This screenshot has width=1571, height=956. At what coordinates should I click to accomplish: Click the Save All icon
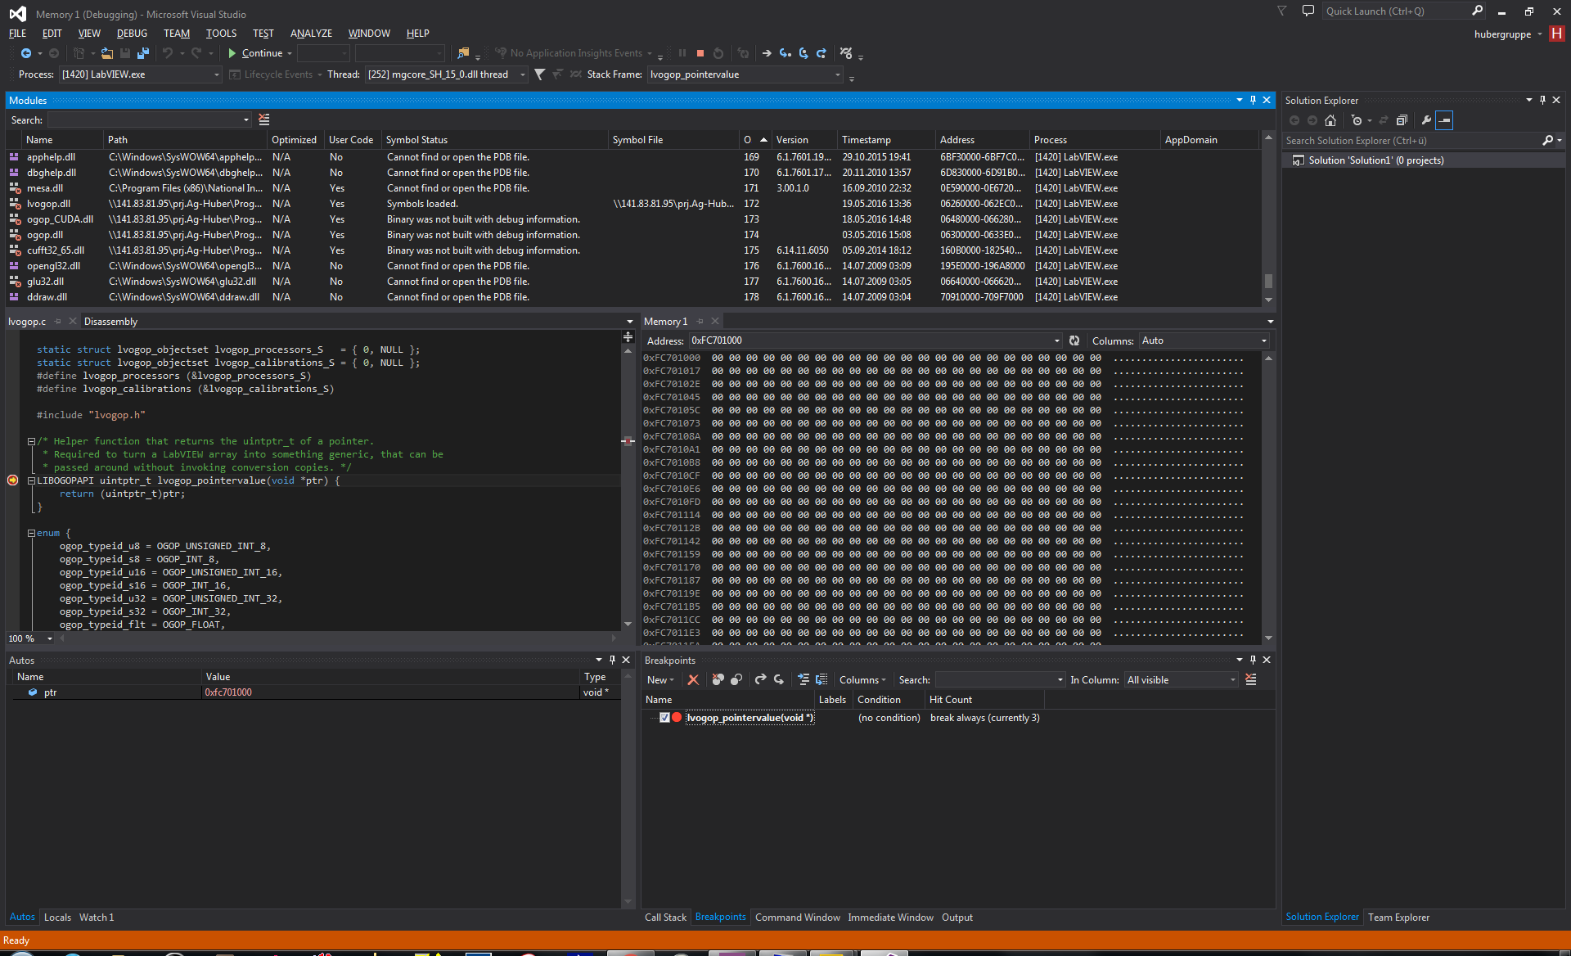143,53
